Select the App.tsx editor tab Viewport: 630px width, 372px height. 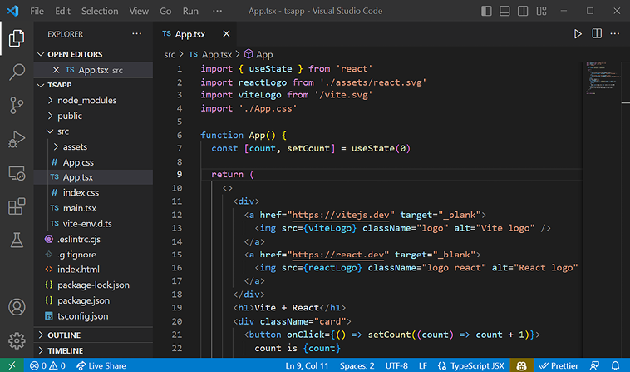coord(189,34)
